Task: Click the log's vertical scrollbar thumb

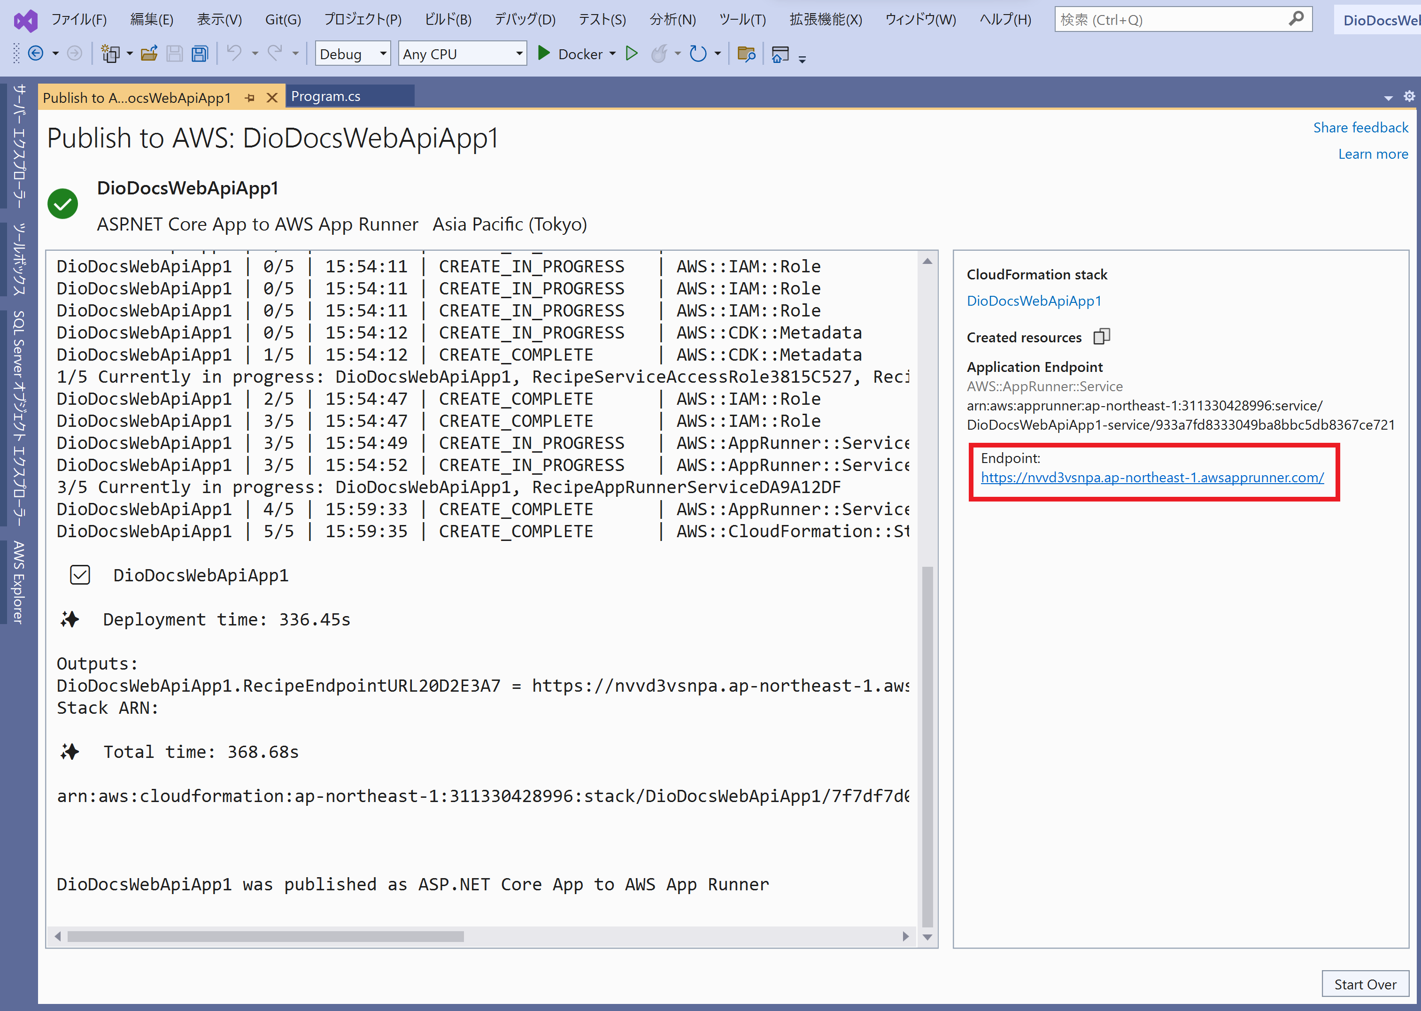Action: tap(927, 747)
